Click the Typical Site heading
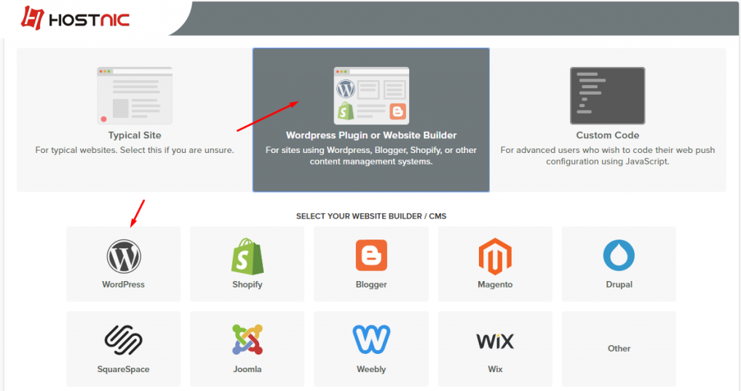 tap(135, 135)
